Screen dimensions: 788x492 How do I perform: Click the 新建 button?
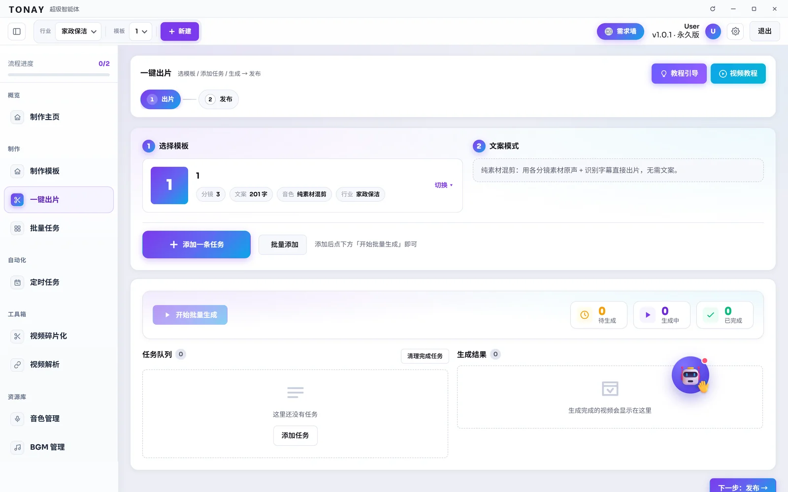tap(180, 31)
